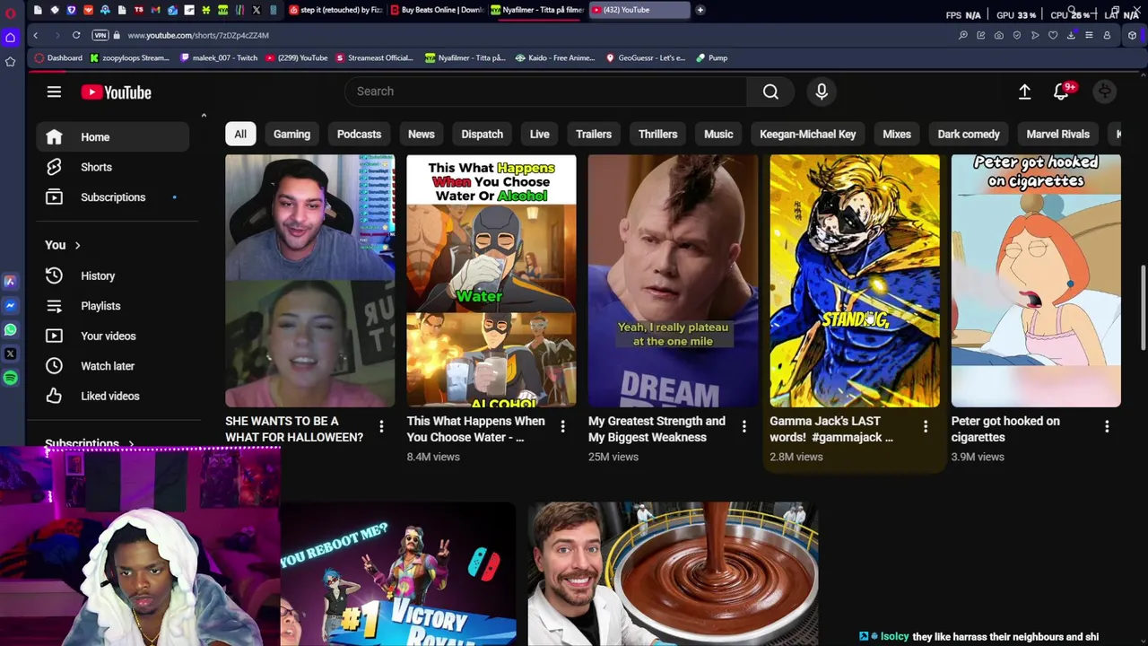Open the Gamma Jack short thumbnail
This screenshot has height=646, width=1148.
855,281
